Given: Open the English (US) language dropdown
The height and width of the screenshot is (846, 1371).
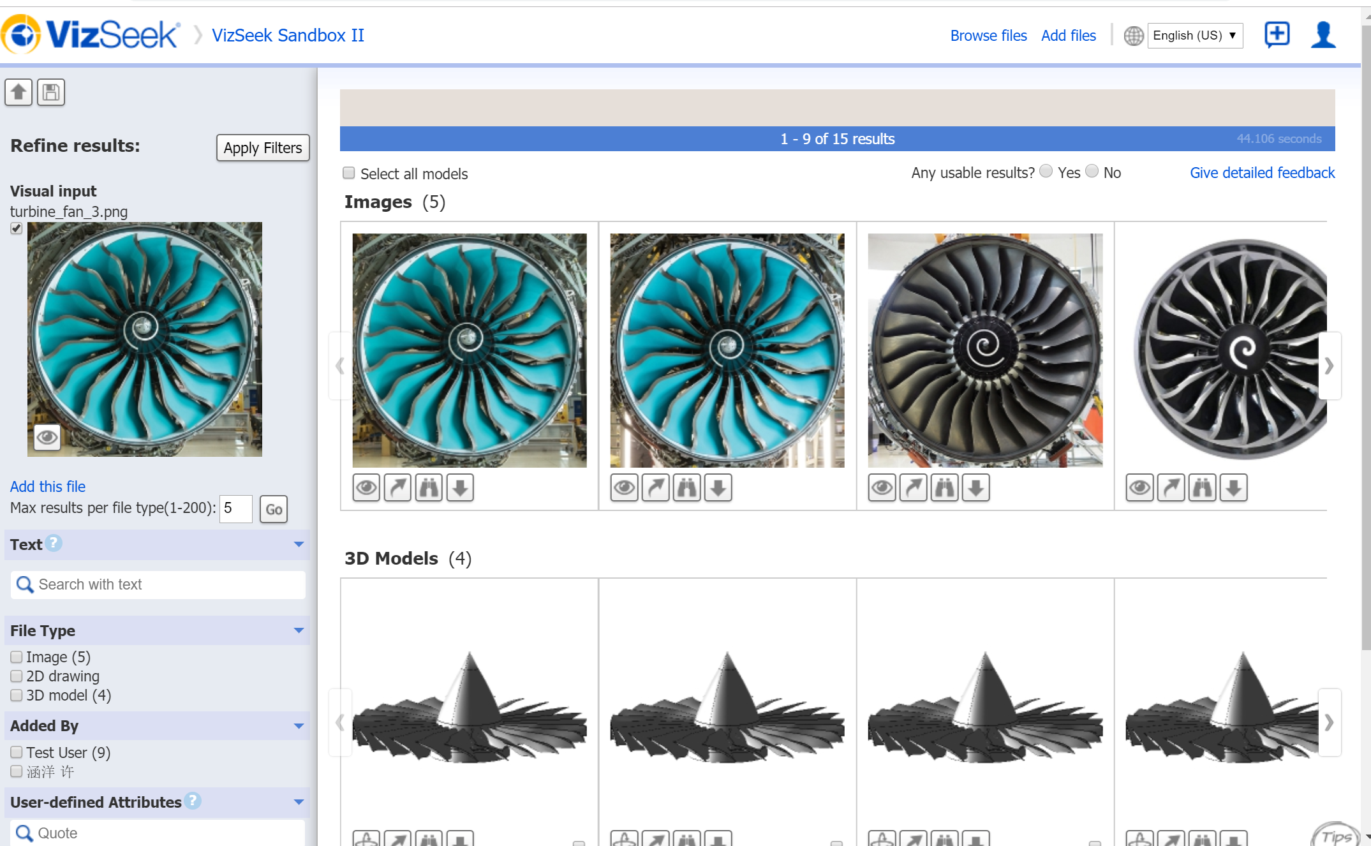Looking at the screenshot, I should click(1194, 35).
